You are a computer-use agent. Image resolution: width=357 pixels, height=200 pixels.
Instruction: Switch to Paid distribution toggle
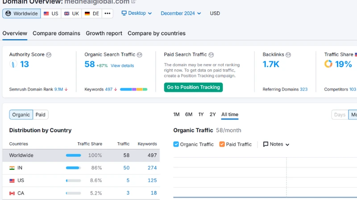pos(41,115)
